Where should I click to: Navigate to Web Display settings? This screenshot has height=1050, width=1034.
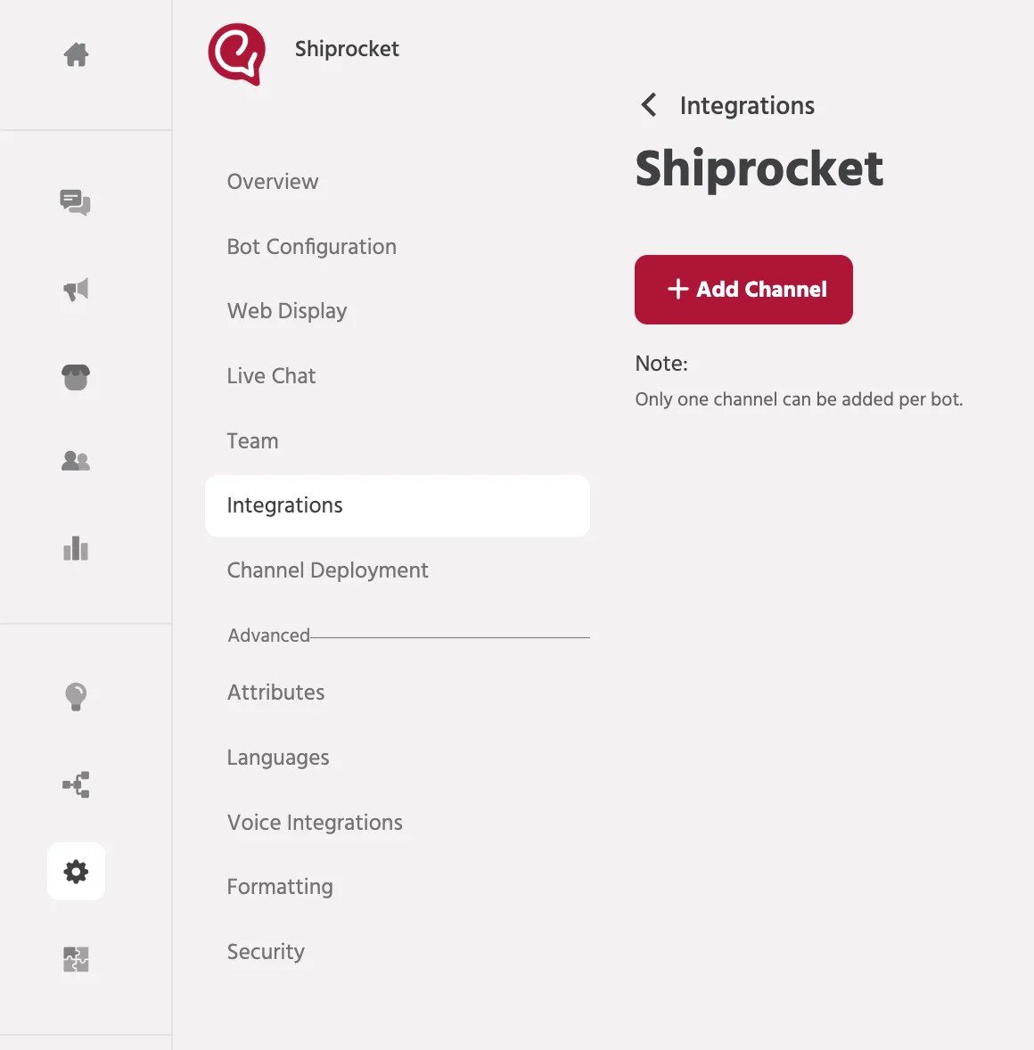click(x=287, y=311)
